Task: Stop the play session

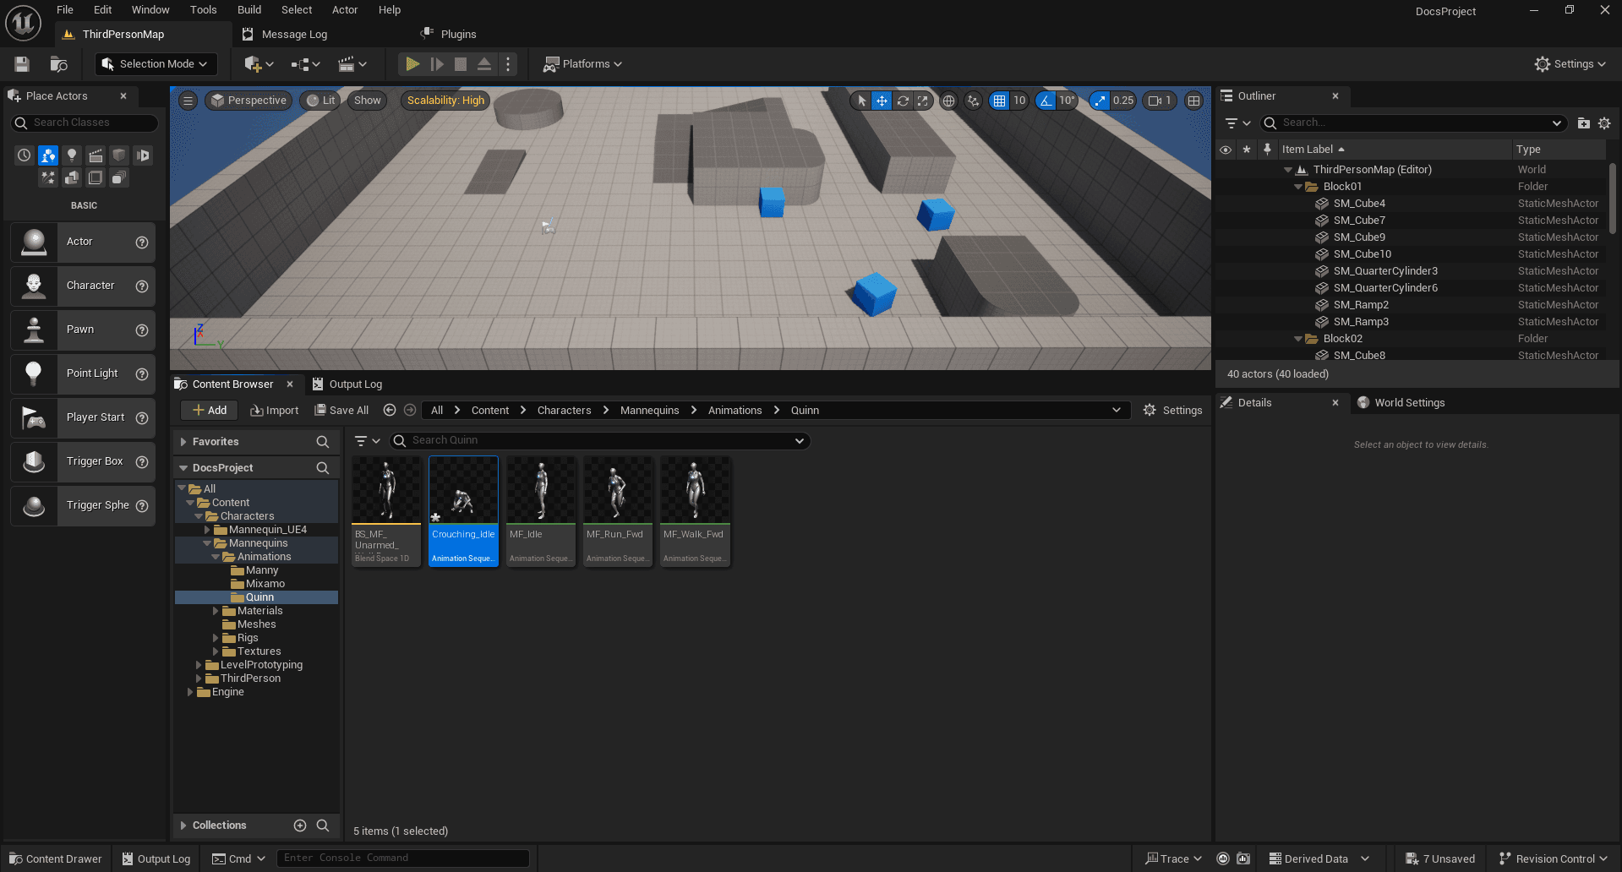Action: click(x=461, y=64)
